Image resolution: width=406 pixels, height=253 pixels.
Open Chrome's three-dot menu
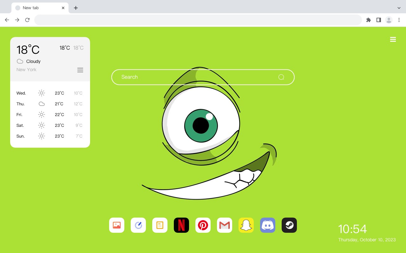click(399, 20)
